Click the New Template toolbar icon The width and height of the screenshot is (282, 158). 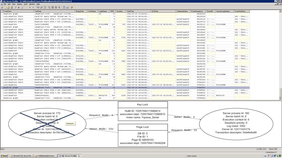coord(5,7)
